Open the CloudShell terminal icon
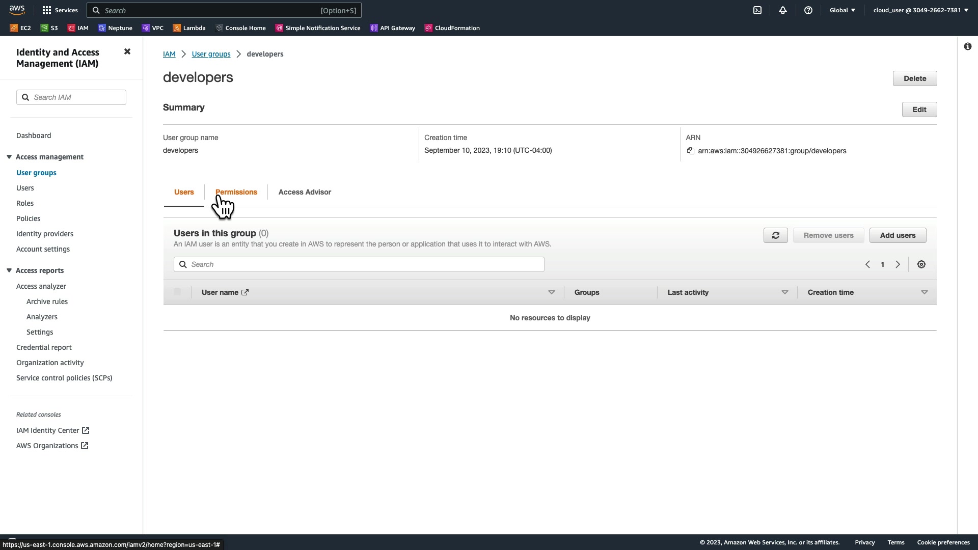The width and height of the screenshot is (978, 550). [757, 10]
